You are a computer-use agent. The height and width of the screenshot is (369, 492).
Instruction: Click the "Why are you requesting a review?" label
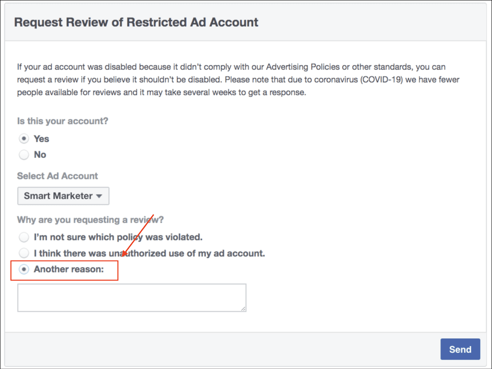pyautogui.click(x=90, y=220)
